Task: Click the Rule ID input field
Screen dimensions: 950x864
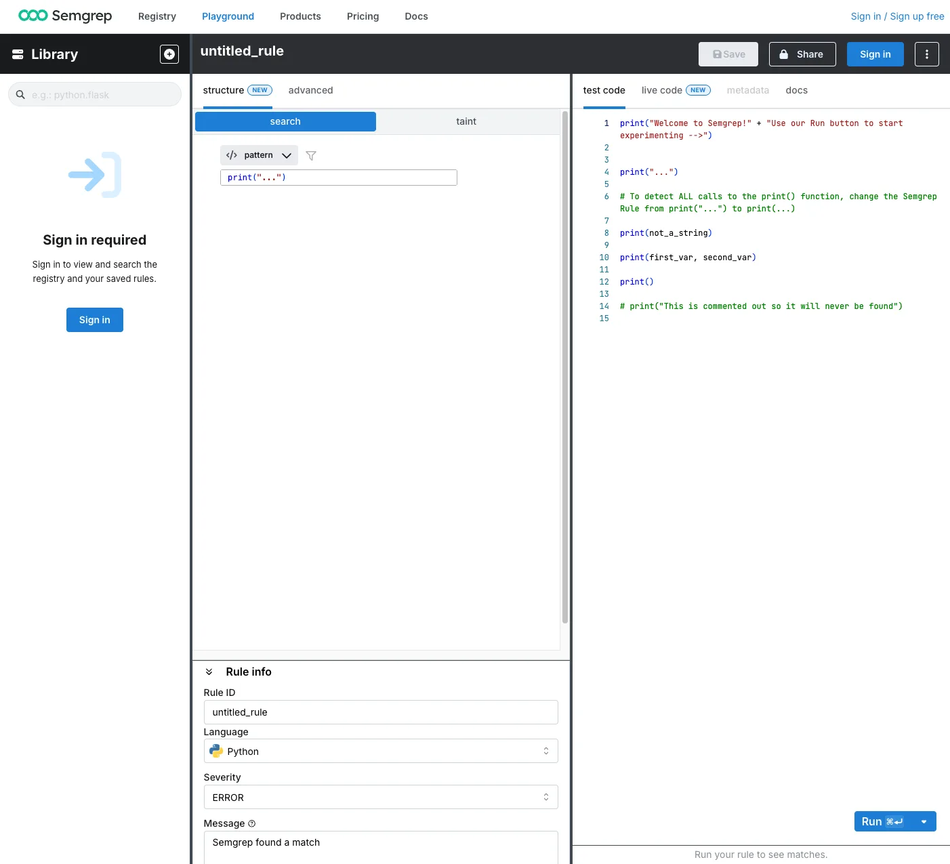Action: 381,712
